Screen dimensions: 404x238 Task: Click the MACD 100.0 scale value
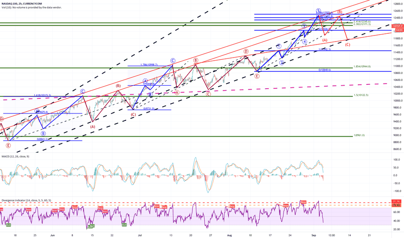(397, 160)
